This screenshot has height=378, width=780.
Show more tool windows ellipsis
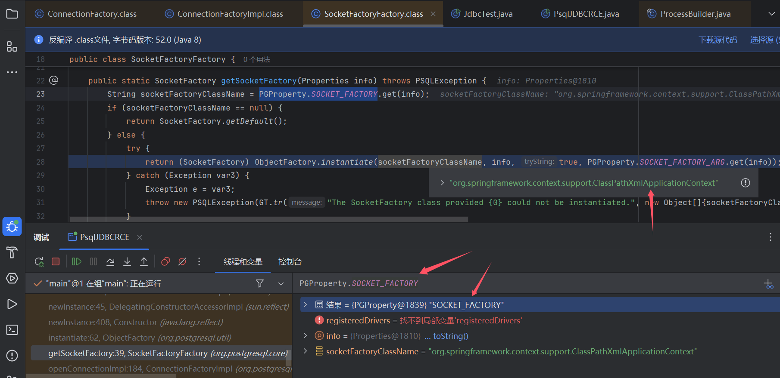point(12,72)
